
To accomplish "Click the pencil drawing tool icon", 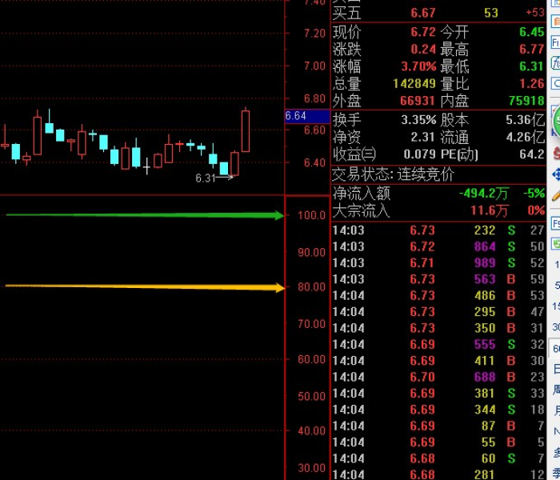I will (x=556, y=194).
